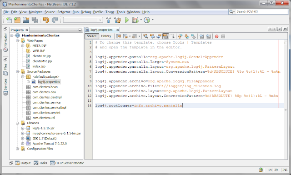This screenshot has width=291, height=175.
Task: Undo the last edit
Action: 46,20
